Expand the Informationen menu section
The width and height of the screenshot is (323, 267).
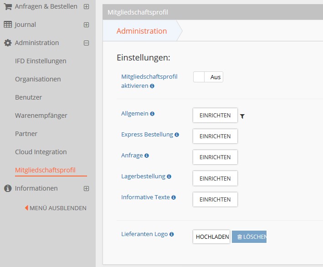(x=86, y=188)
